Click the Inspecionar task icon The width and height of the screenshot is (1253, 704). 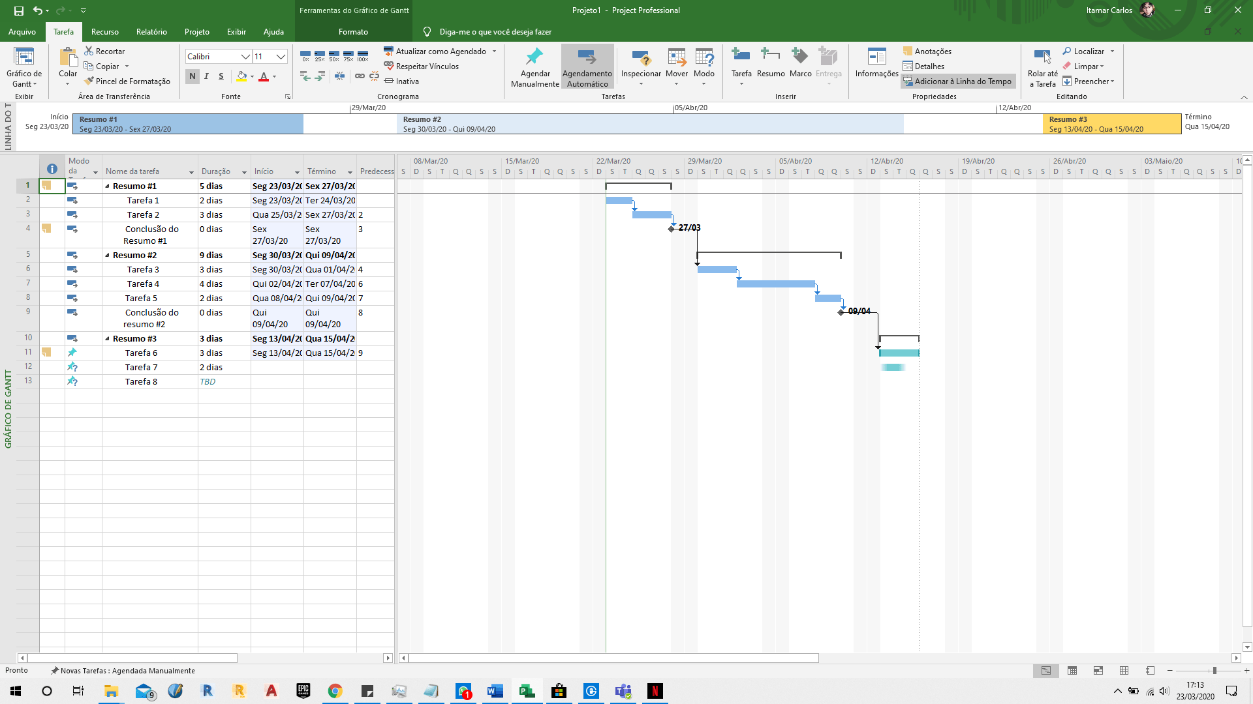[640, 58]
